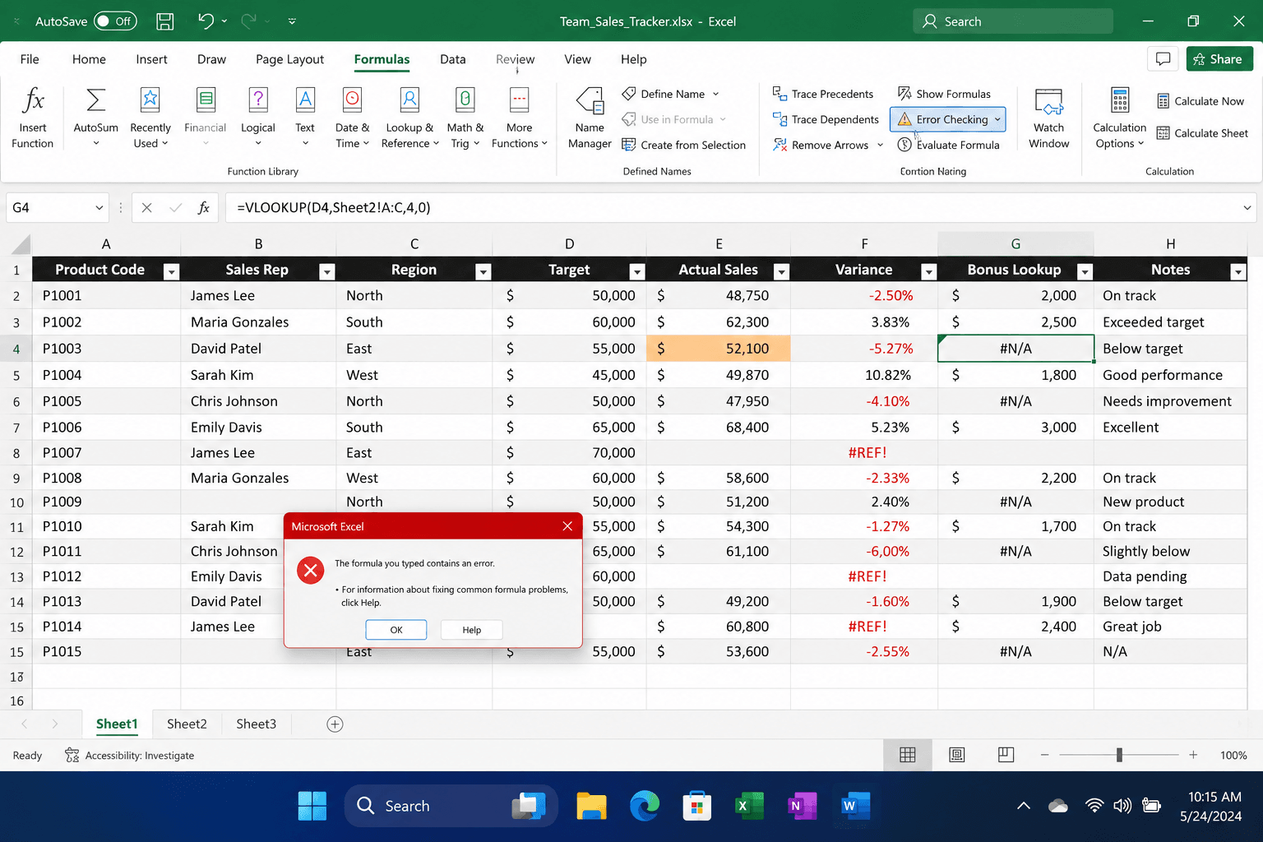Open Microsoft Edge from taskbar
This screenshot has height=842, width=1263.
tap(644, 806)
